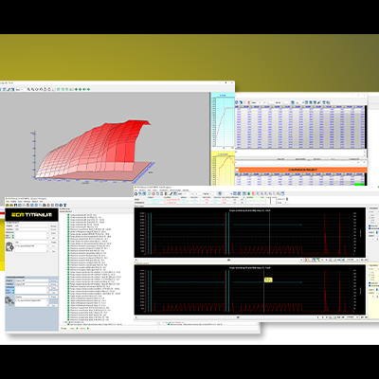This screenshot has width=379, height=379.
Task: Click the Original field in the blue comparison panel
Action: tap(31, 280)
